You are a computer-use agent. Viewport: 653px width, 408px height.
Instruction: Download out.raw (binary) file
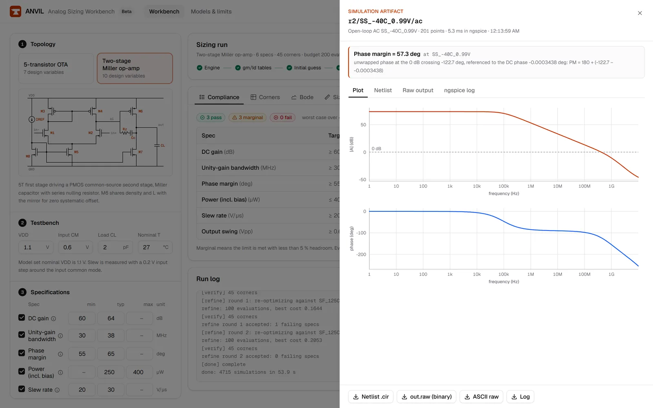[x=426, y=397]
